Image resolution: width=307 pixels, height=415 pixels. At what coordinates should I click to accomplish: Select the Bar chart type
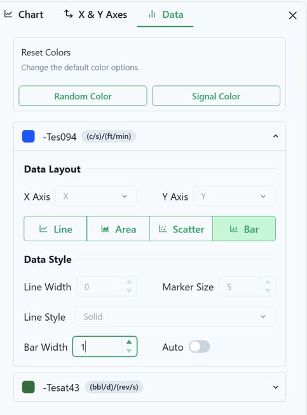(244, 229)
